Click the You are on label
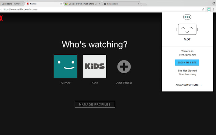Image resolution: width=216 pixels, height=135 pixels. click(x=187, y=51)
